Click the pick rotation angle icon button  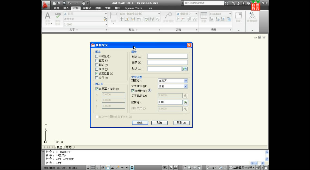(185, 102)
